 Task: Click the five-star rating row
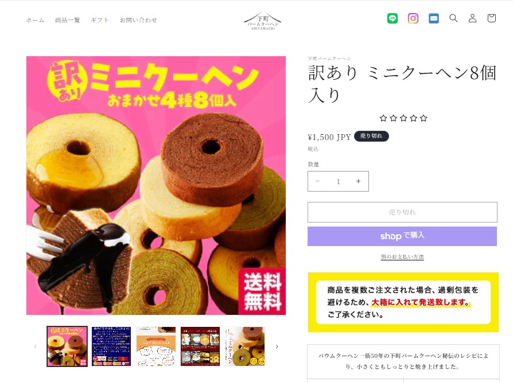pos(403,118)
